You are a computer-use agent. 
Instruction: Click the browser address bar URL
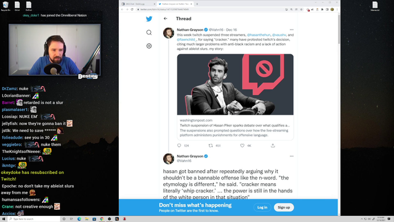click(x=164, y=9)
